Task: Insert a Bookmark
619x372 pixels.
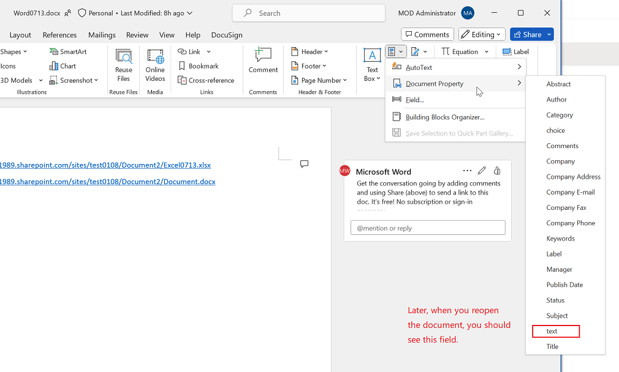Action: pyautogui.click(x=199, y=66)
